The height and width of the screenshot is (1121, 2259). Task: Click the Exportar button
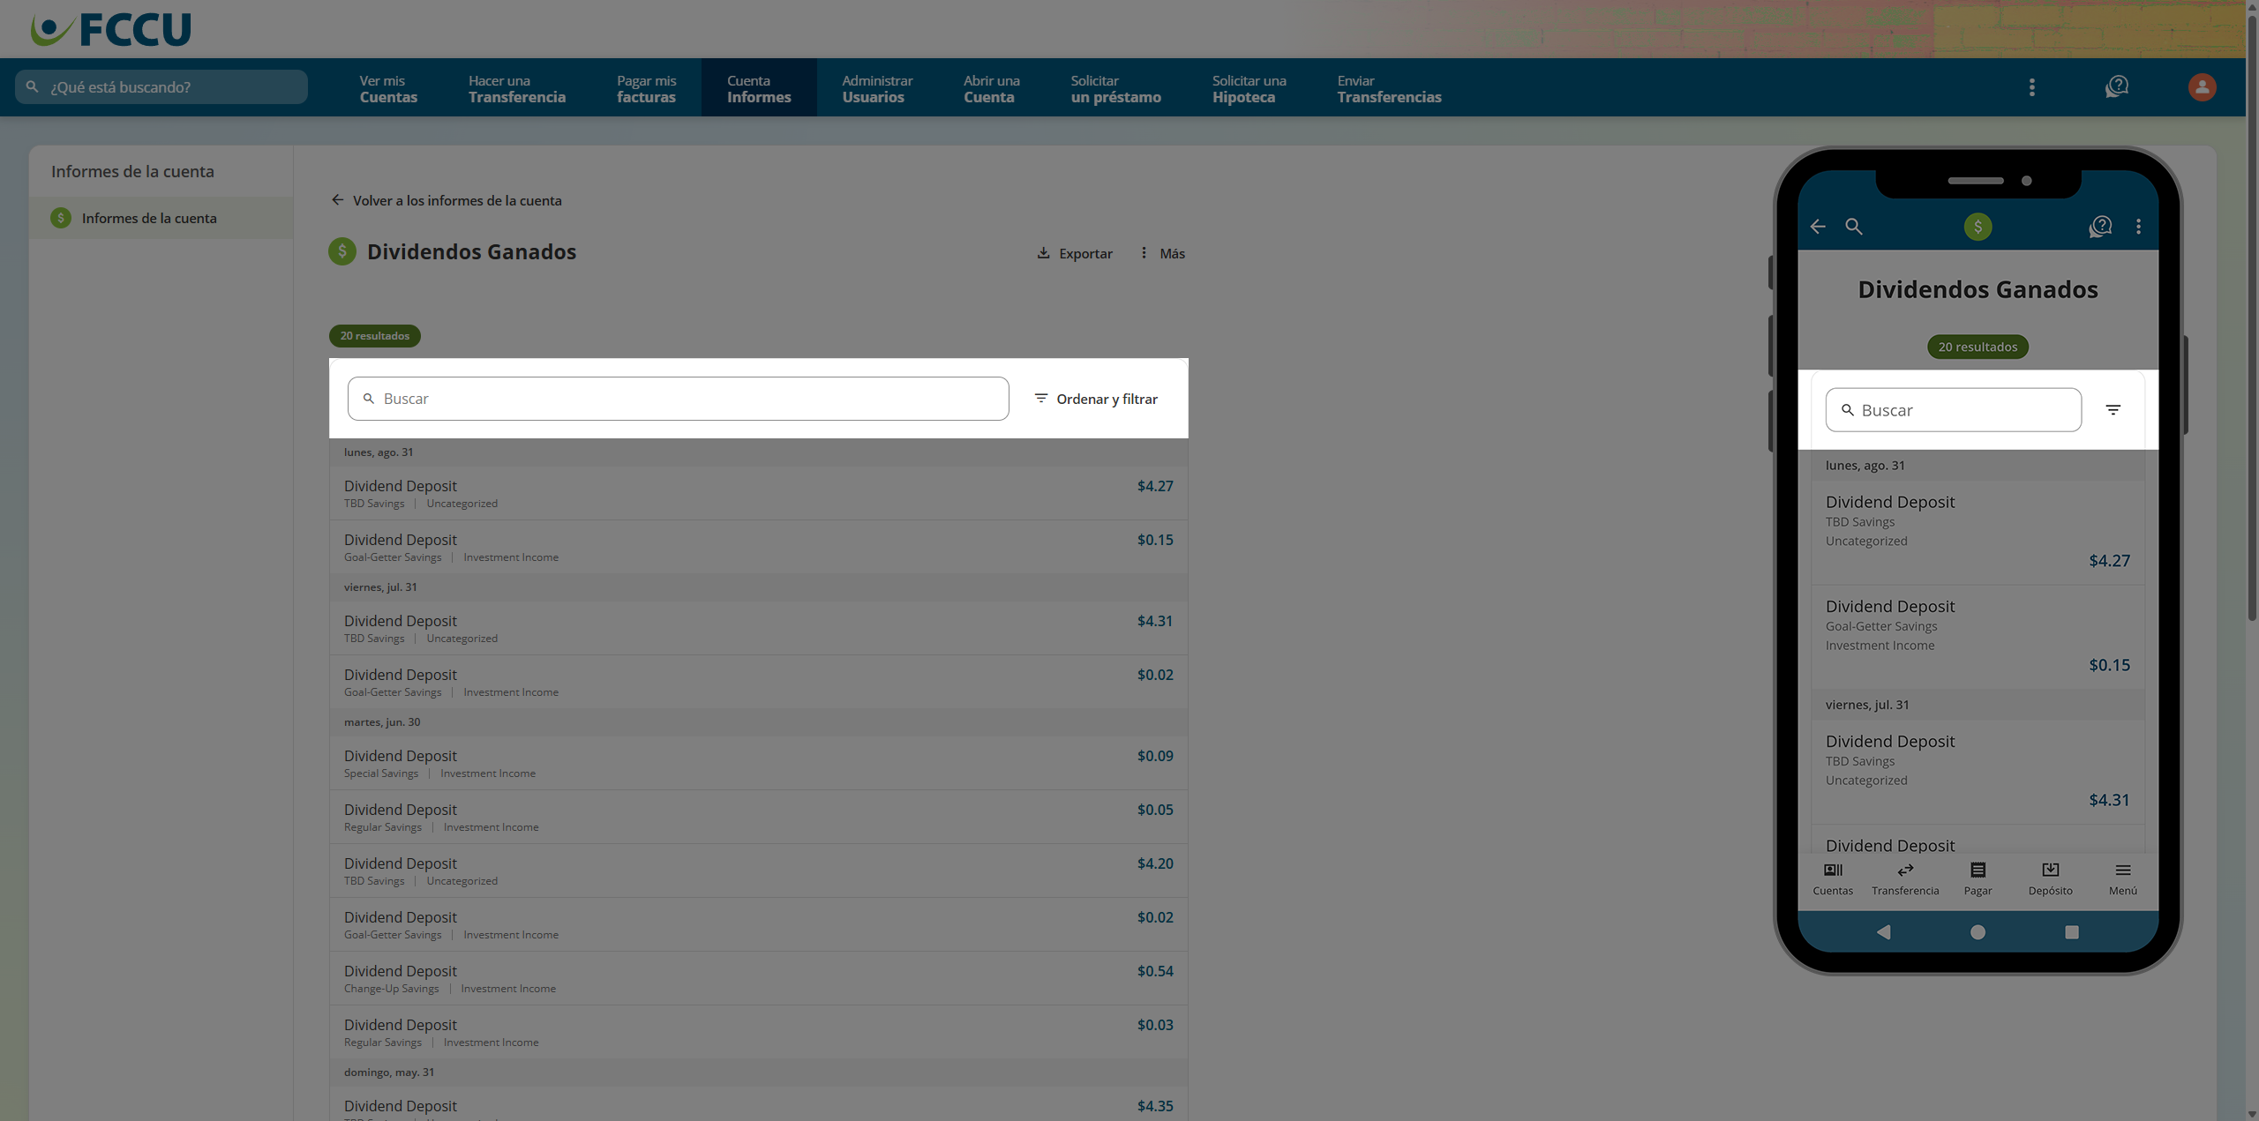(x=1075, y=253)
